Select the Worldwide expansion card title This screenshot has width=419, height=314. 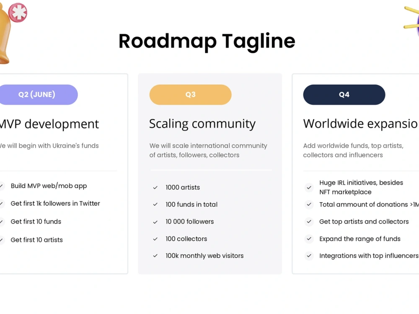coord(361,124)
